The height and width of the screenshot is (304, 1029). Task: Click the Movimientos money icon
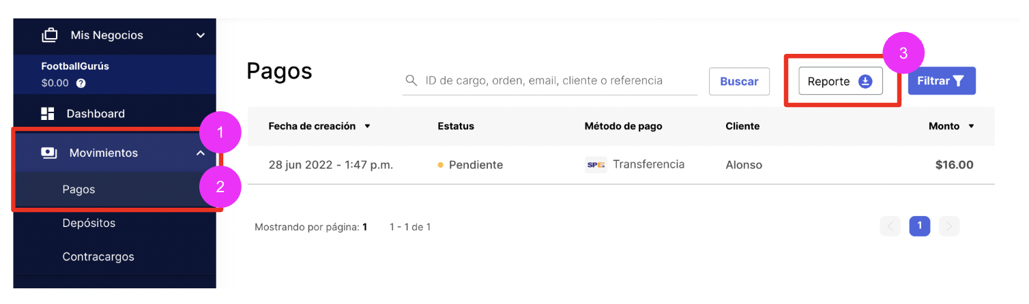(49, 153)
